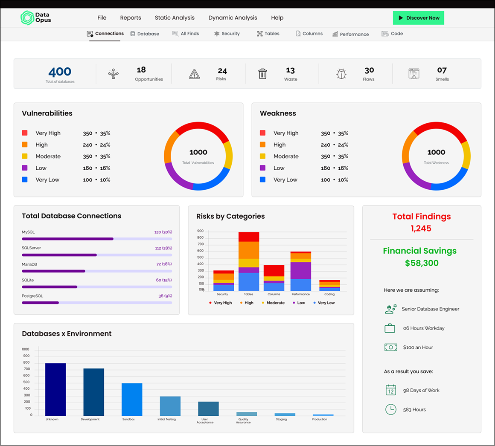Click the Columns document icon

[x=298, y=34]
